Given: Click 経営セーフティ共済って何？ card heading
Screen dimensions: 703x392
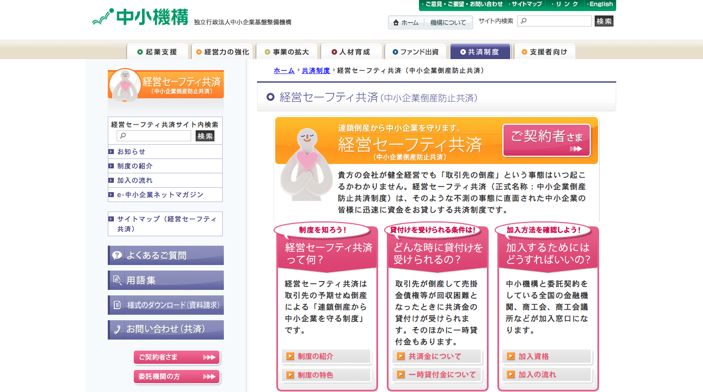Looking at the screenshot, I should pos(327,253).
